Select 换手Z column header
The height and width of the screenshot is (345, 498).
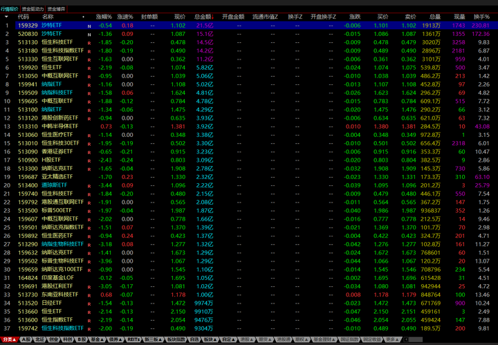[x=295, y=17]
